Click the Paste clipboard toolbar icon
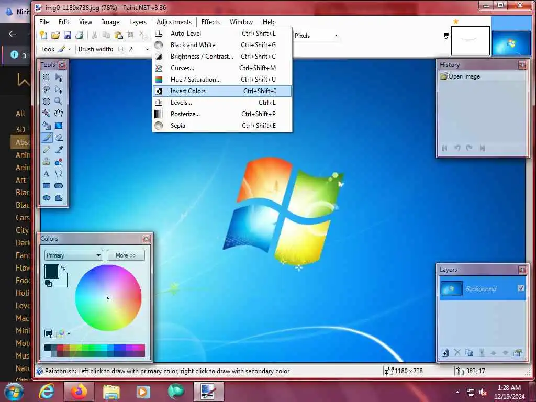Viewport: 536px width, 402px height. pyautogui.click(x=119, y=35)
